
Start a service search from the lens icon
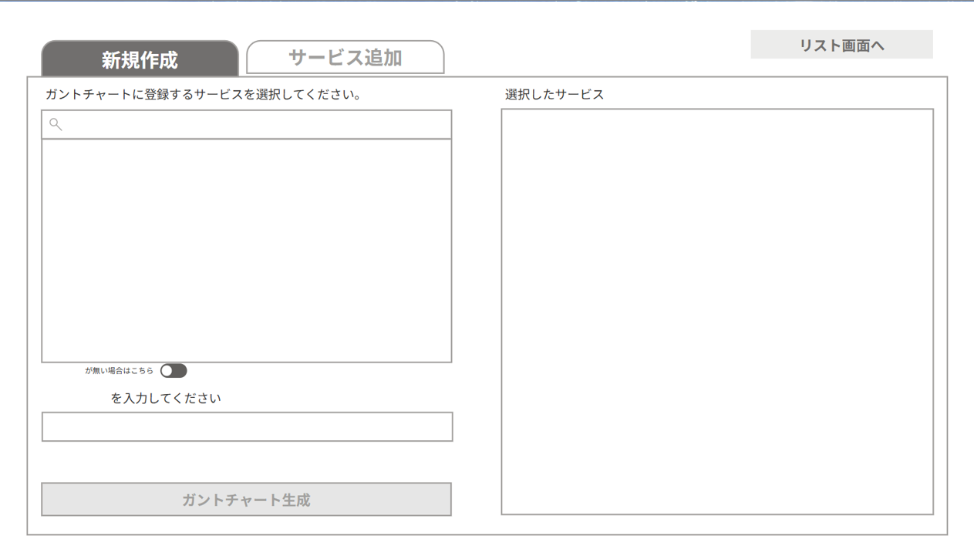(56, 124)
